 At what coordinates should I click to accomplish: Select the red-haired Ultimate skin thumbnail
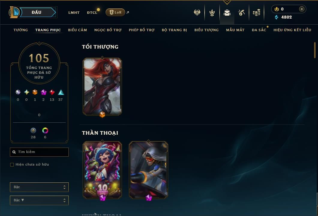[102, 86]
